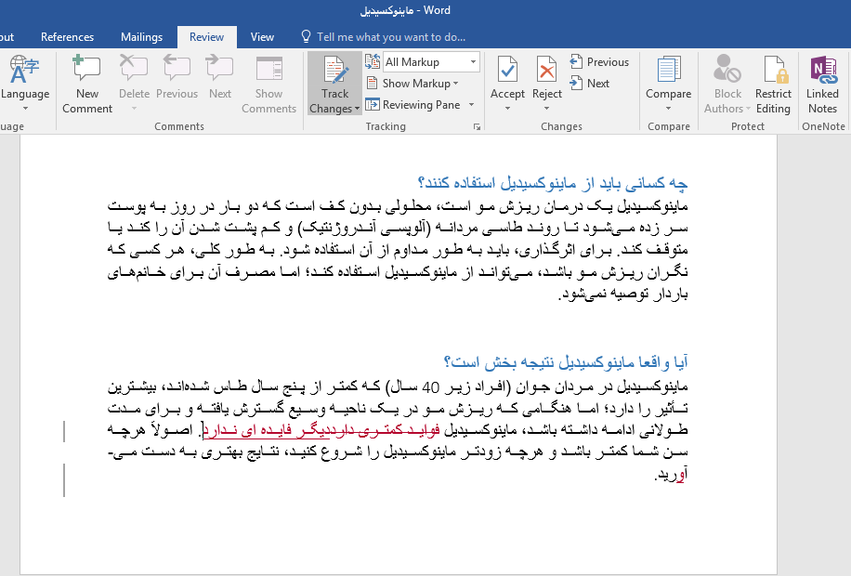Select the Review tab
Viewport: 851px width, 576px height.
point(207,37)
